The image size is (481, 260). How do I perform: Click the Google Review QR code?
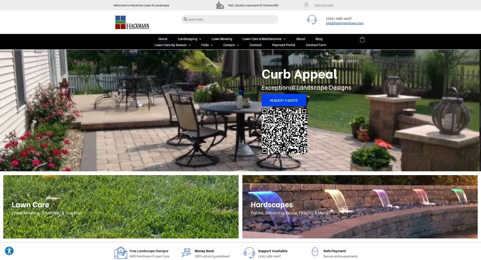[284, 131]
